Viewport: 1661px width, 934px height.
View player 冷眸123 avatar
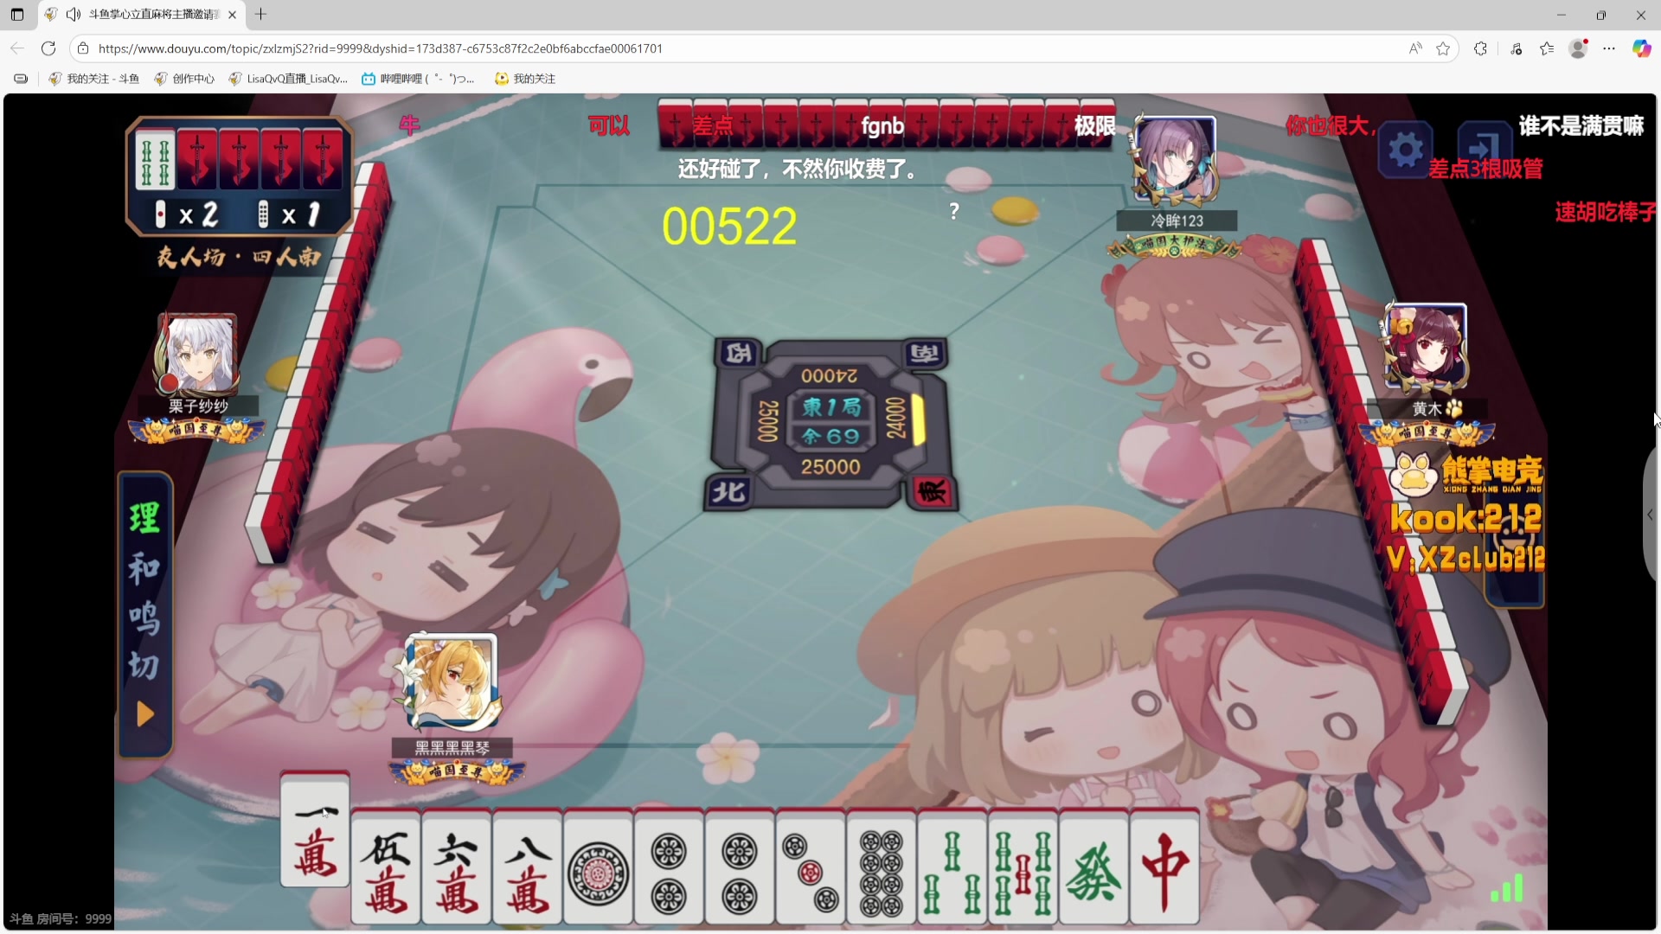[1174, 161]
